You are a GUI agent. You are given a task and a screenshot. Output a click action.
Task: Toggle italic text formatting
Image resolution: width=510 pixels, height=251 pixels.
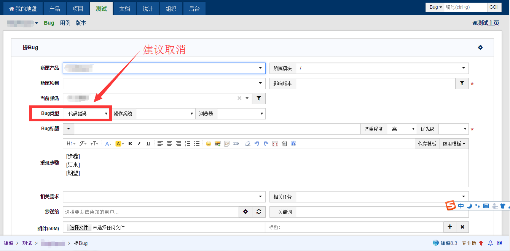139,144
